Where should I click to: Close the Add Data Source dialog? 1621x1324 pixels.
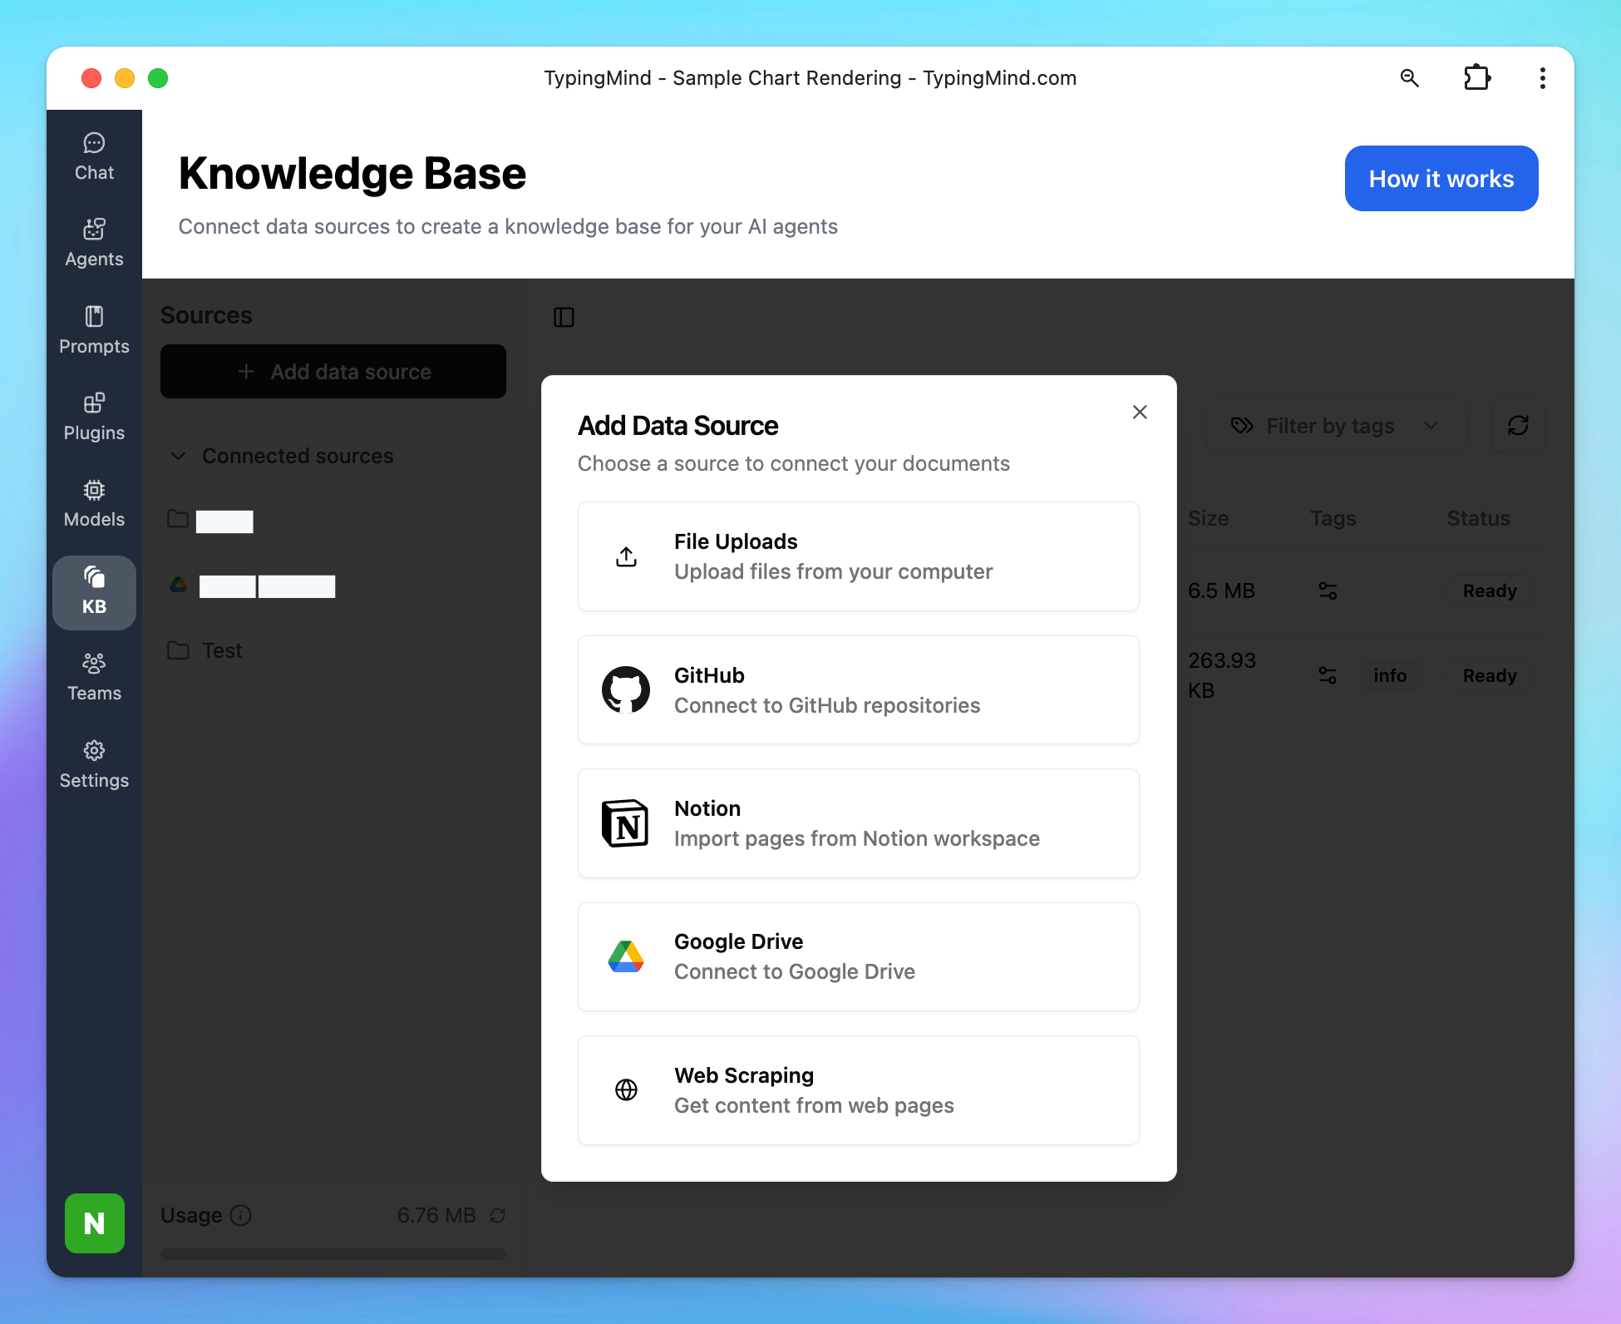[x=1139, y=413]
